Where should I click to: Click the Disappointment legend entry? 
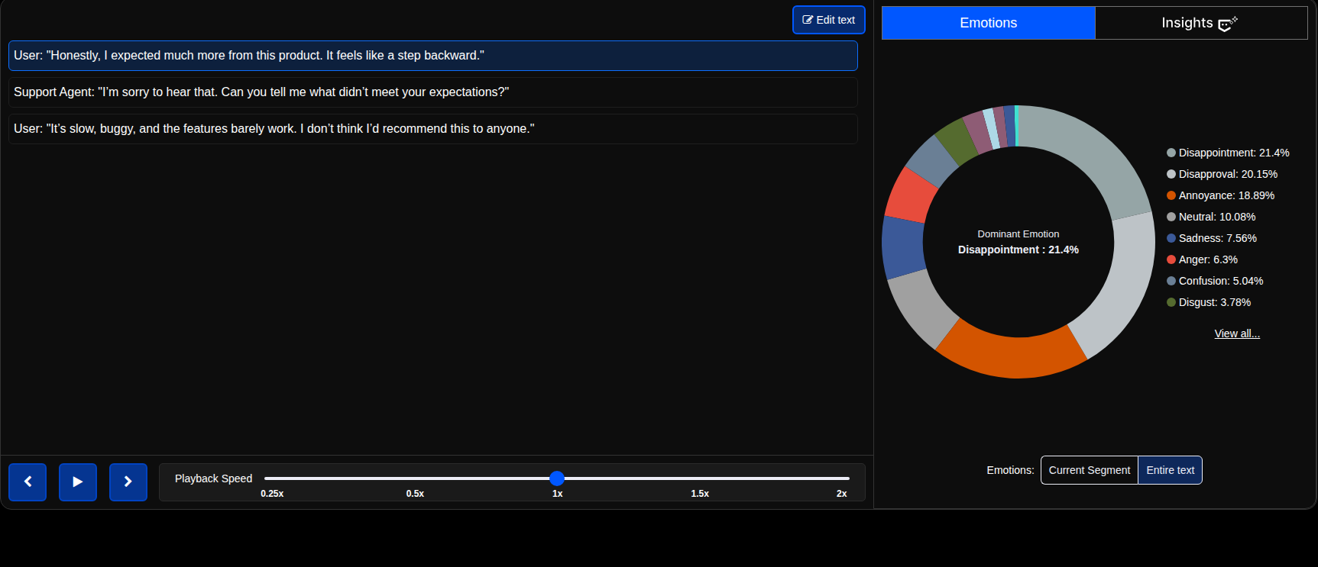pyautogui.click(x=1228, y=153)
